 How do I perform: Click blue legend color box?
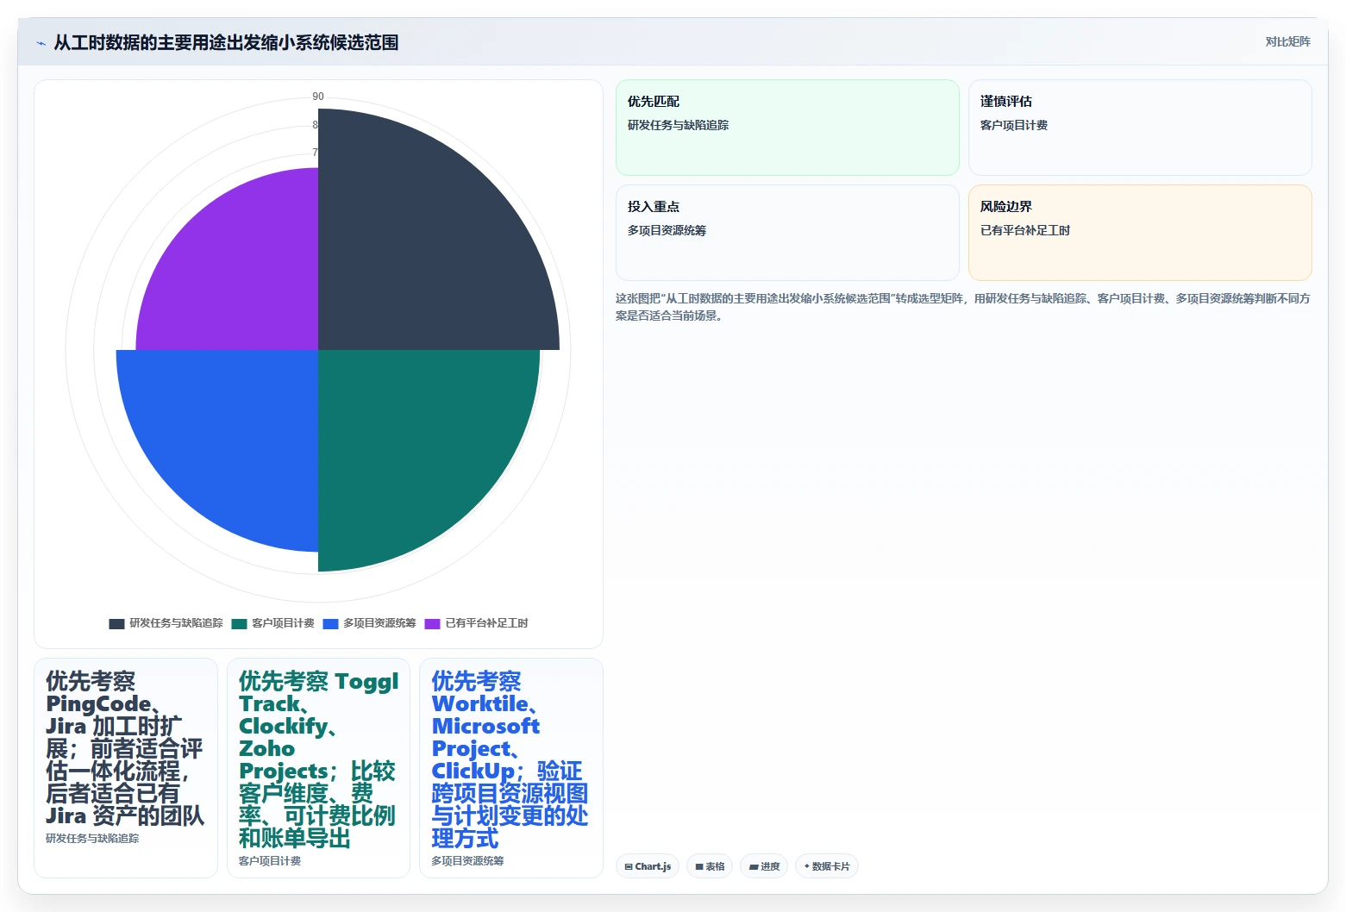point(331,623)
